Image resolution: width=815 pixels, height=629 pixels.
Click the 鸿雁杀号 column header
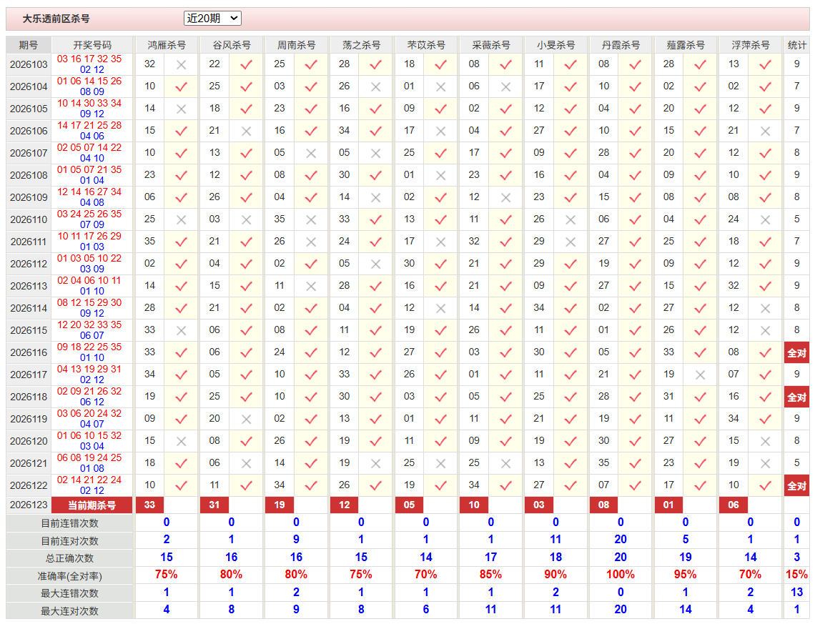pos(167,45)
